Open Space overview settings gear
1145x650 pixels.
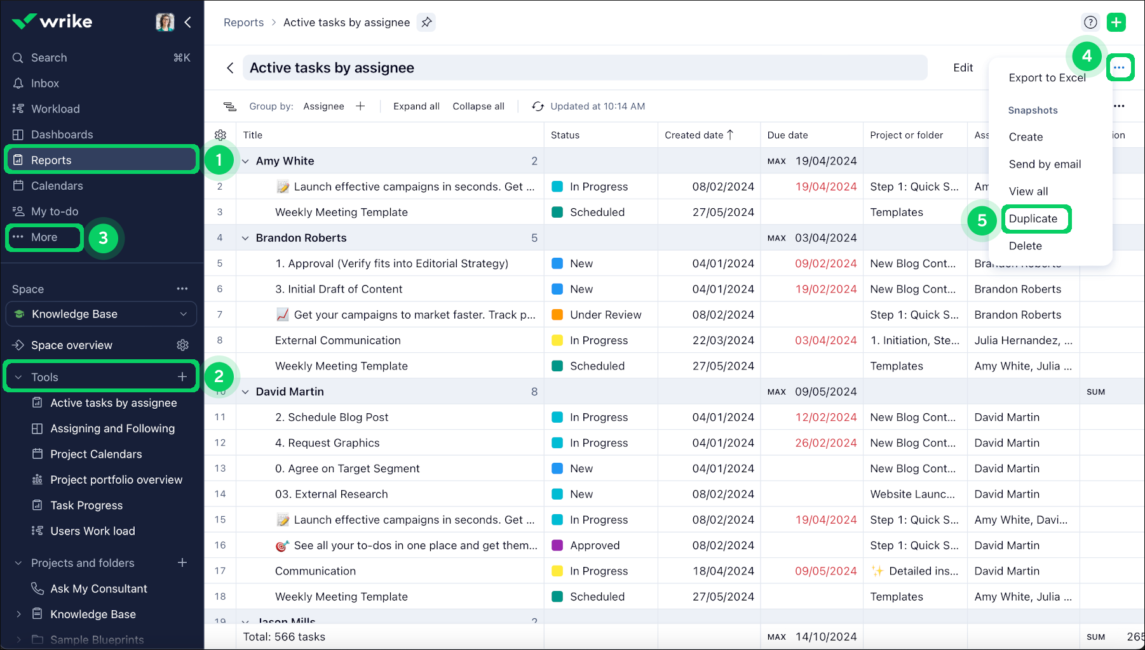182,345
